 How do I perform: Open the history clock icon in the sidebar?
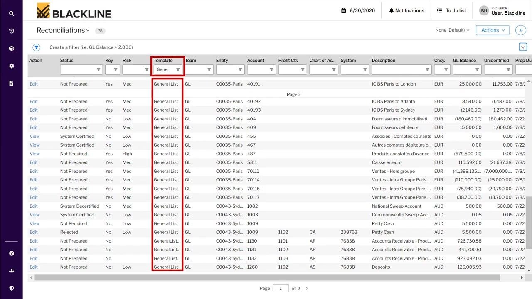11,31
